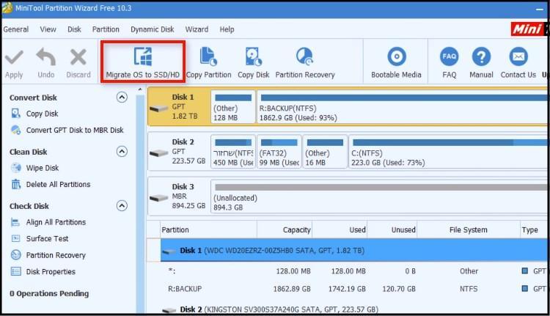Select the R:BACKUP row in the partition list

(x=353, y=289)
